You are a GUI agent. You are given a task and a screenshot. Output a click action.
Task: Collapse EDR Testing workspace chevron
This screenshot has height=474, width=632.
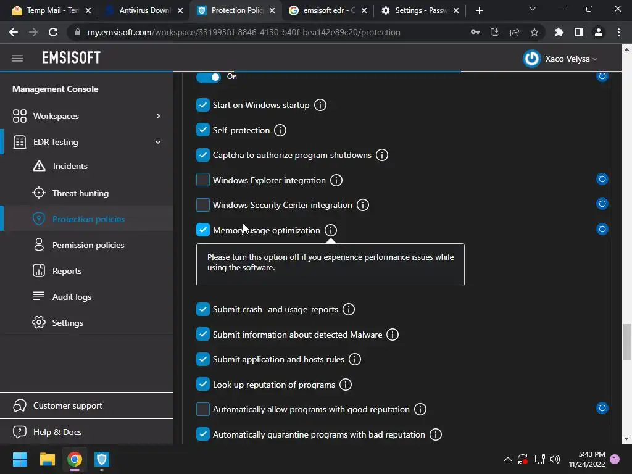tap(158, 142)
